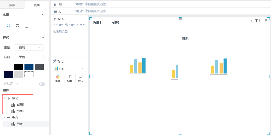Viewport: 271px width, 135px height.
Task: Collapse the 样式 section chevron
Action: point(43,38)
